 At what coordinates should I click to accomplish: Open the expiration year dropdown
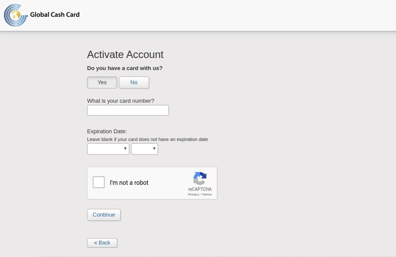pyautogui.click(x=144, y=149)
